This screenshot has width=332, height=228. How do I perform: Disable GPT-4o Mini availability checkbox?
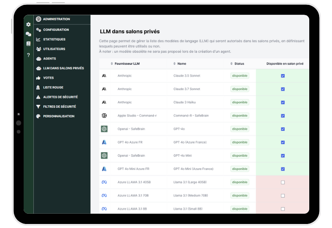pyautogui.click(x=282, y=156)
